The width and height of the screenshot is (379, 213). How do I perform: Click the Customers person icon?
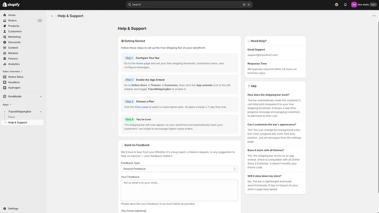(x=5, y=31)
